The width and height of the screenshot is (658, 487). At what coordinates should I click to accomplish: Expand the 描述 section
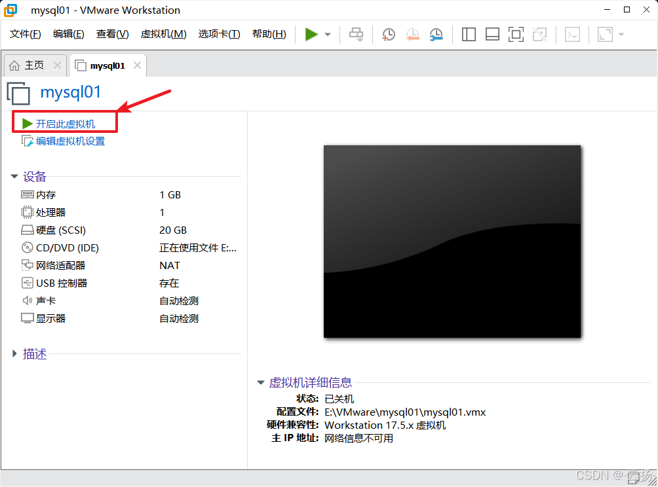14,353
